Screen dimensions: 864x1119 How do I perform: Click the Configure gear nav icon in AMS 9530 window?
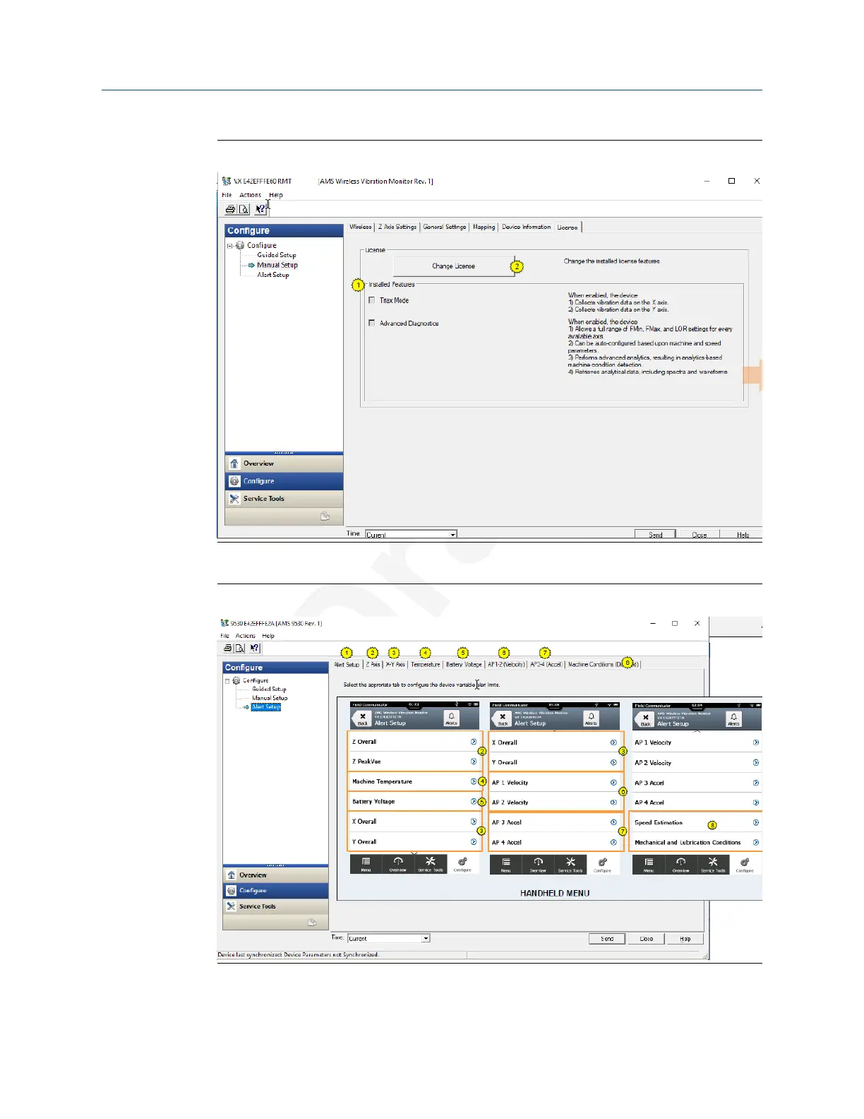[231, 891]
